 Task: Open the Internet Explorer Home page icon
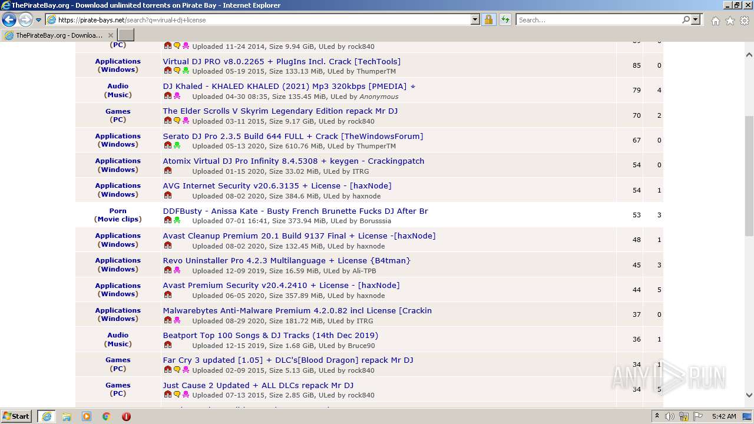715,21
